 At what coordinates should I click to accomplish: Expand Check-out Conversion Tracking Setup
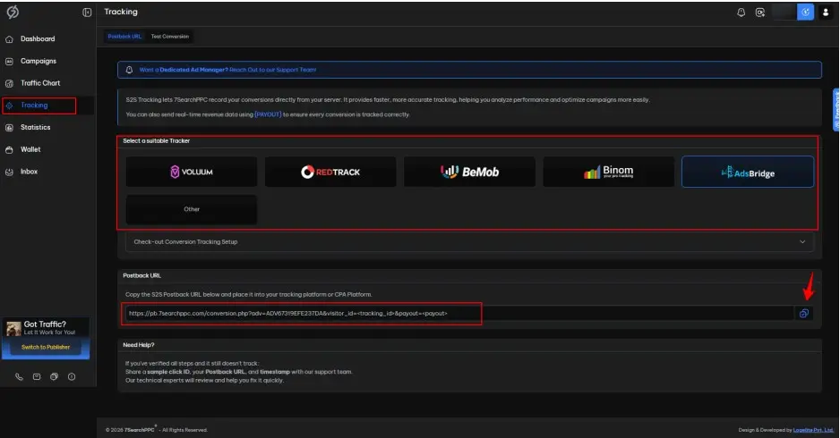pos(469,241)
